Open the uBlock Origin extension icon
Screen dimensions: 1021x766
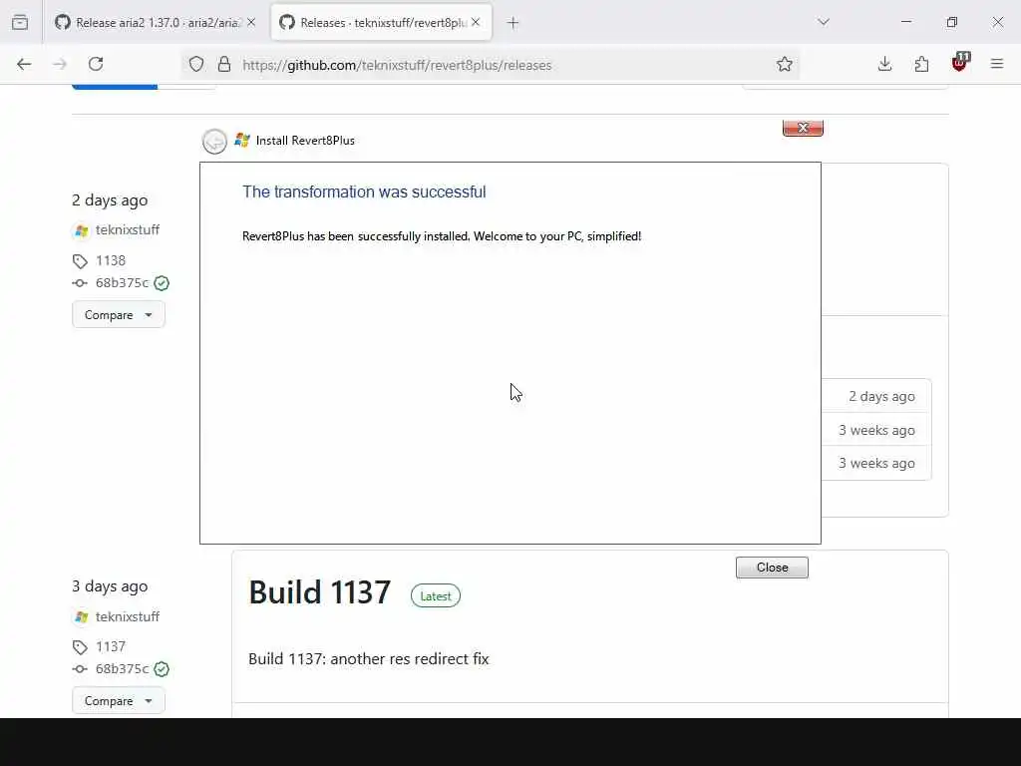tap(960, 63)
